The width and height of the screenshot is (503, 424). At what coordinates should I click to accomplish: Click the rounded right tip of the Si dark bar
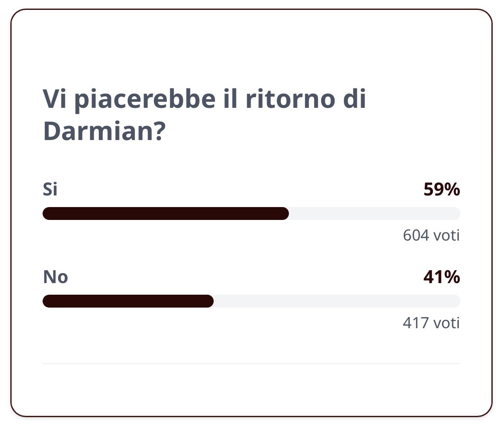coord(284,214)
